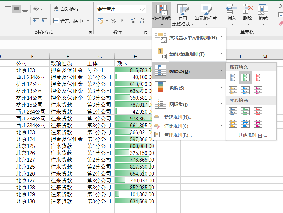This screenshot has height=213, width=283.
Task: Open the alignment (对齐方式) dialog launcher
Action: (90, 32)
